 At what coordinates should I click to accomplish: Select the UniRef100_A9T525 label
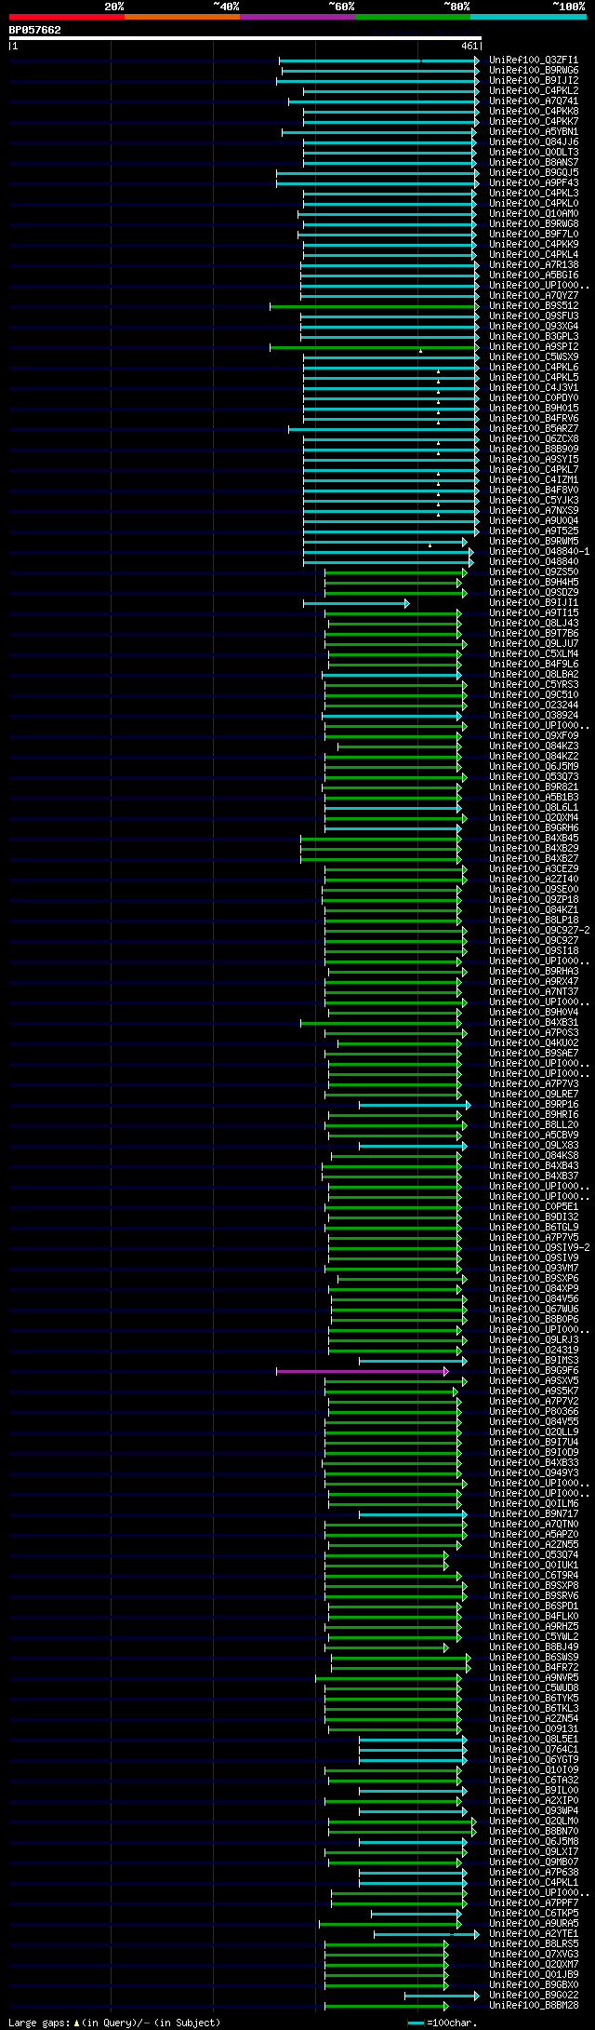point(534,531)
